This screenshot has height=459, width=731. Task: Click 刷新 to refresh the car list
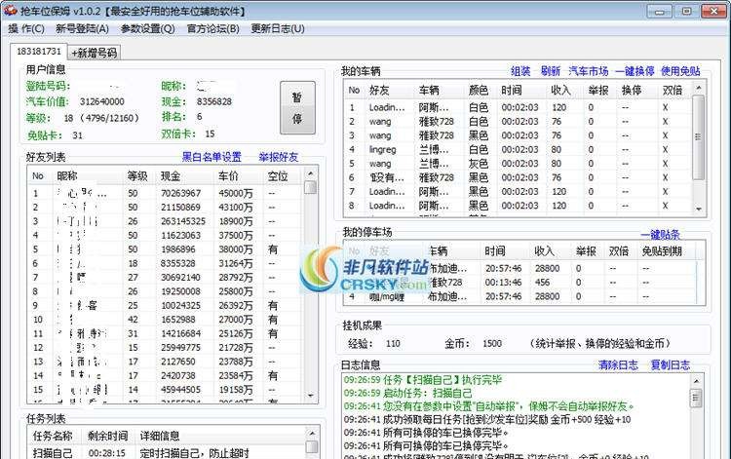pyautogui.click(x=551, y=72)
